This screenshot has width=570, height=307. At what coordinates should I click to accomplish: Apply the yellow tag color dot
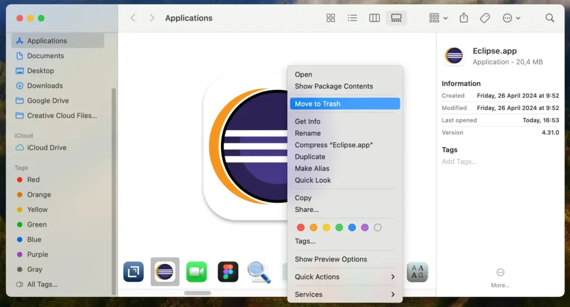pos(326,227)
